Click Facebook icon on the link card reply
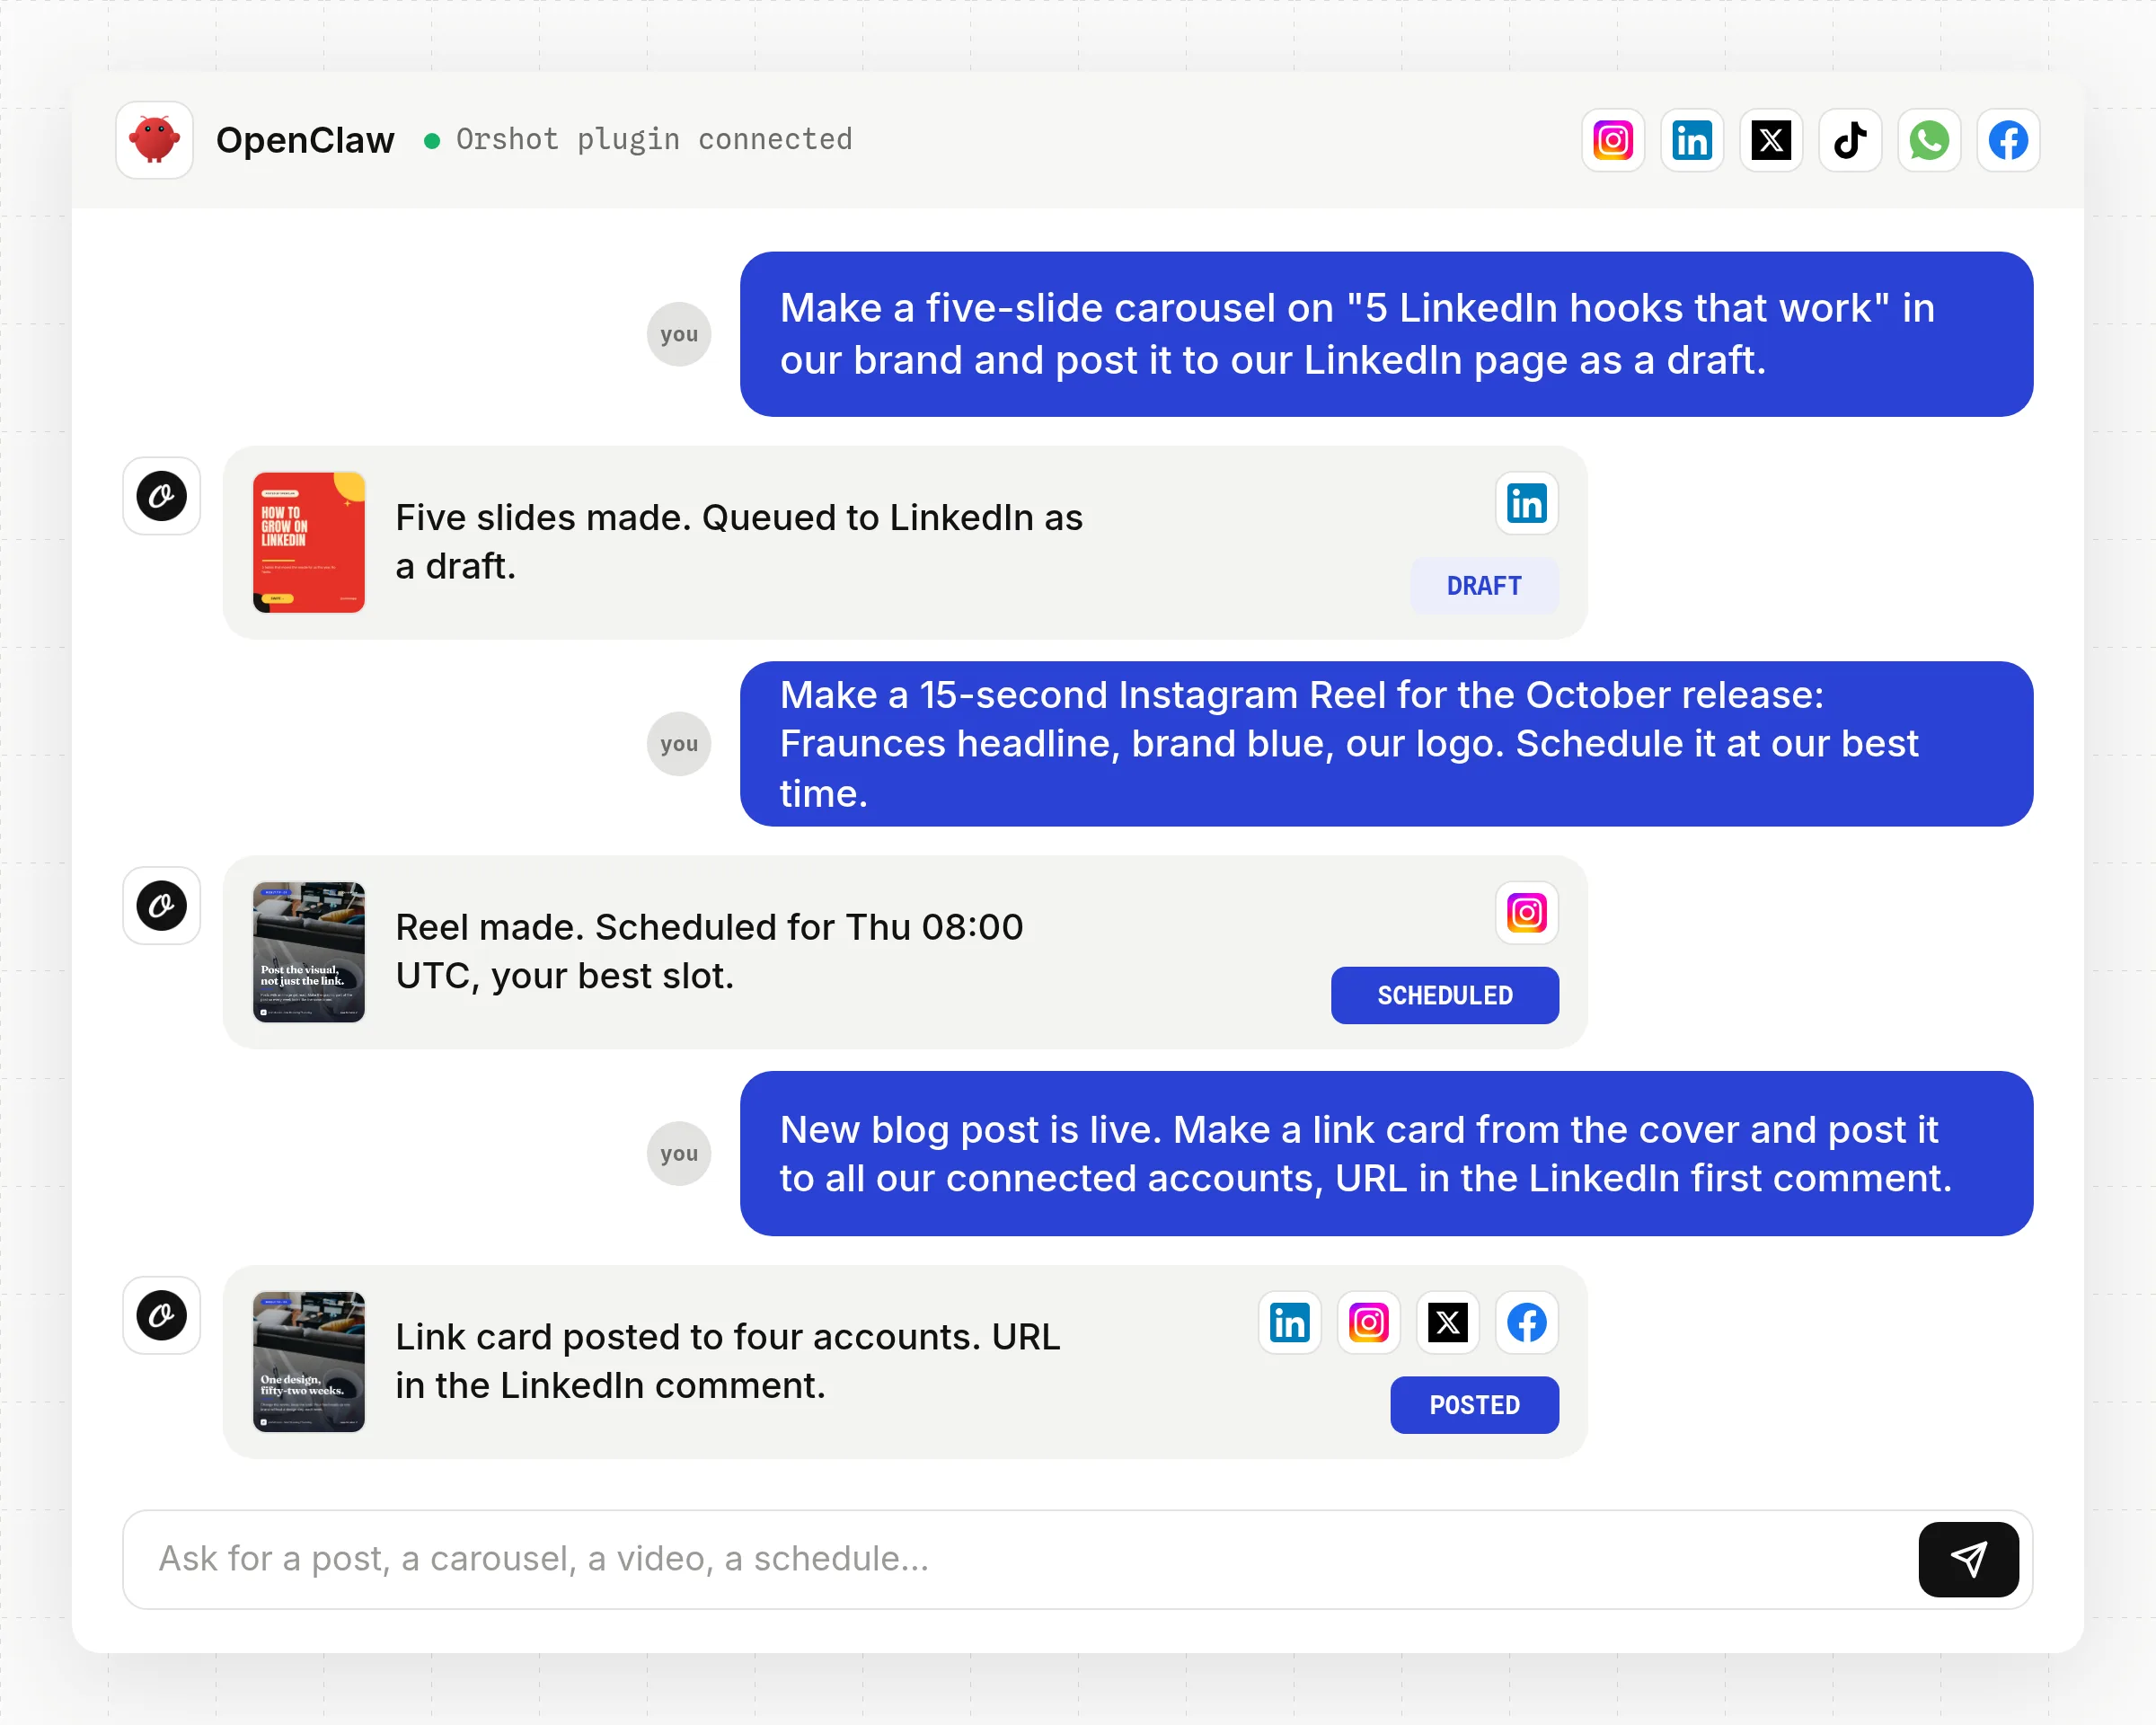Screen dimensions: 2156x1725 1527,1323
